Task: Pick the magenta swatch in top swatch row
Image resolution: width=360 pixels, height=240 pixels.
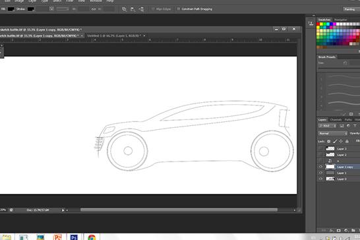Action: [334, 24]
